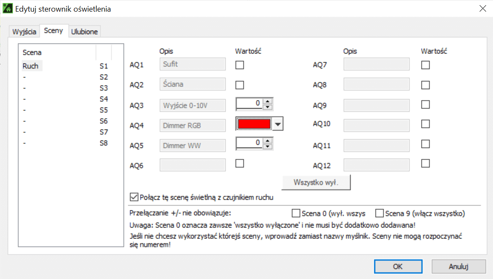Open the Ulubione tab
Image resolution: width=493 pixels, height=279 pixels.
click(84, 32)
